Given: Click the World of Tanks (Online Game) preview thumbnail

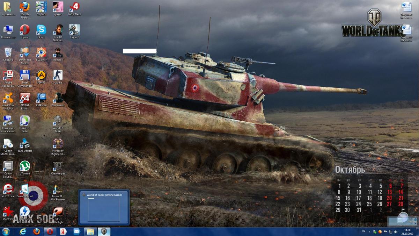Looking at the screenshot, I should point(104,207).
